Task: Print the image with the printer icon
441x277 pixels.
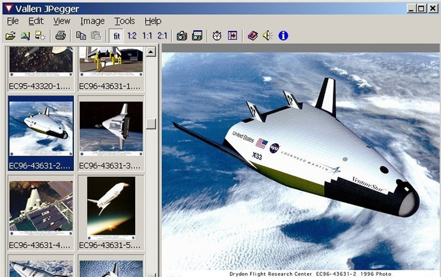Action: click(61, 36)
